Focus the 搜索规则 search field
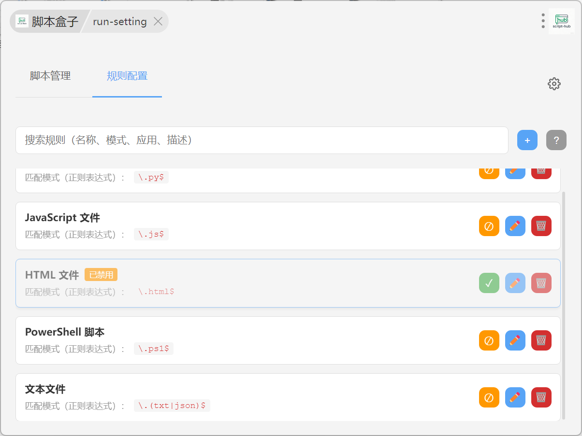This screenshot has width=582, height=436. click(x=262, y=141)
